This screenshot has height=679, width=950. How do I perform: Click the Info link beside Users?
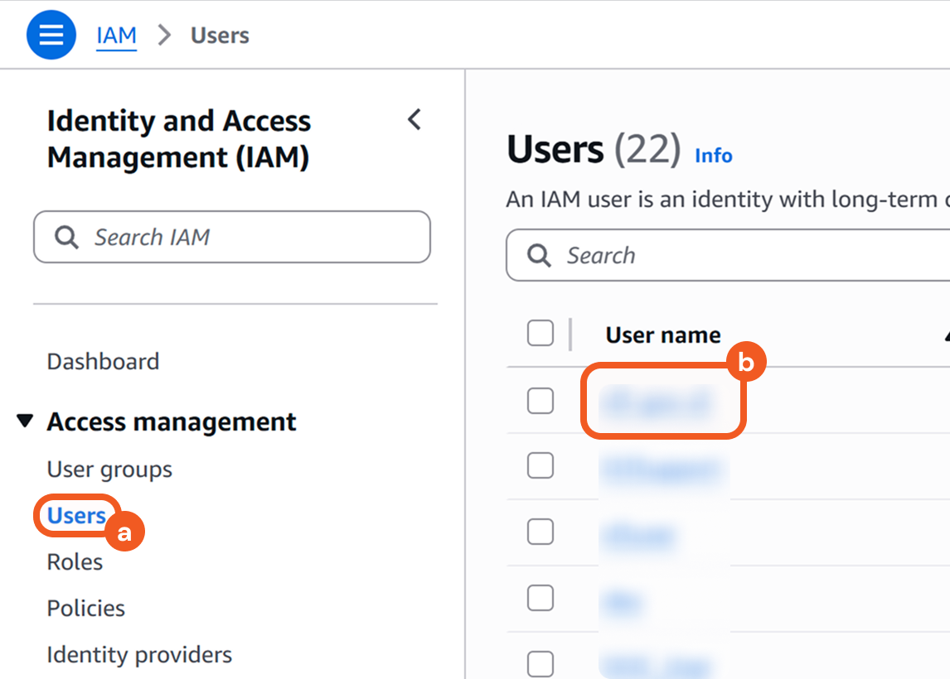[x=713, y=156]
